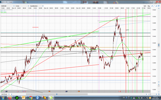
Task: Click the EMA (200) legend label
Action: click(x=4, y=12)
